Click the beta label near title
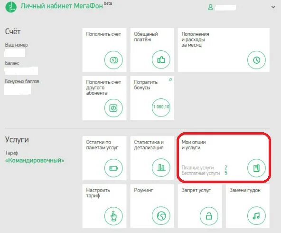Screen dimensions: 281x233 point(108,3)
